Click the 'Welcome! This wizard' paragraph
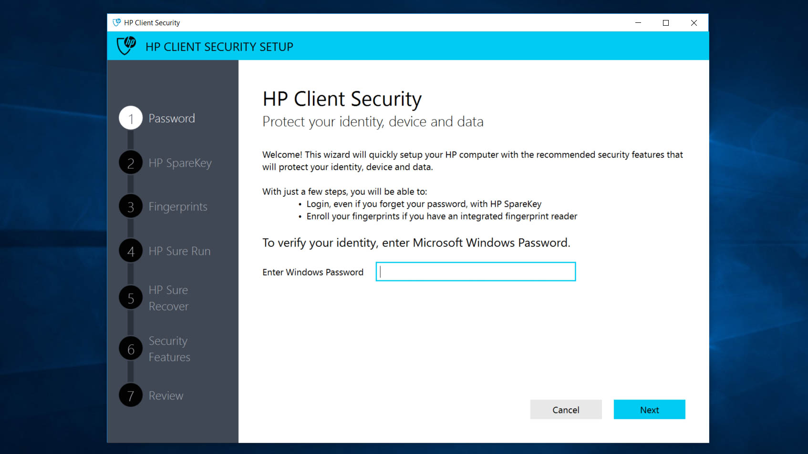808x454 pixels. pos(473,161)
